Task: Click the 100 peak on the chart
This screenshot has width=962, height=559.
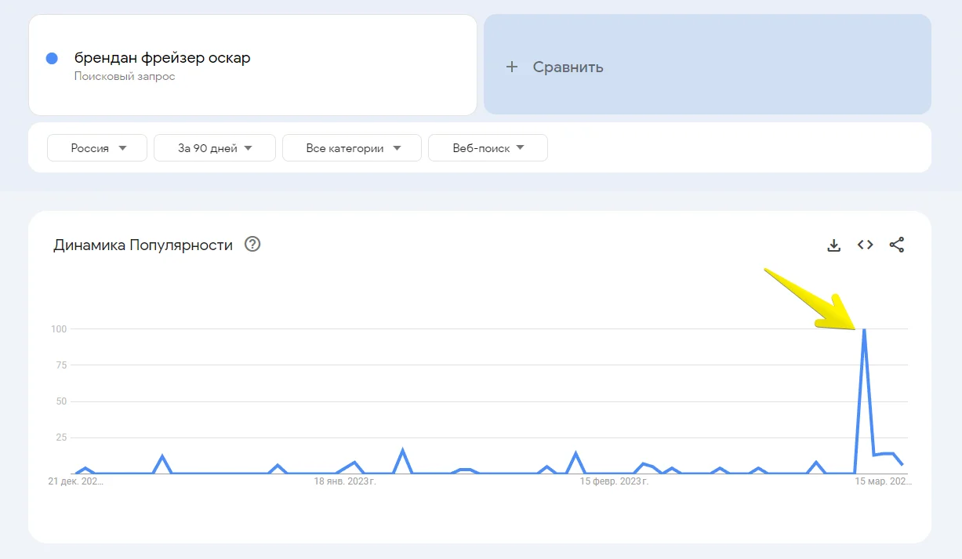Action: [864, 330]
